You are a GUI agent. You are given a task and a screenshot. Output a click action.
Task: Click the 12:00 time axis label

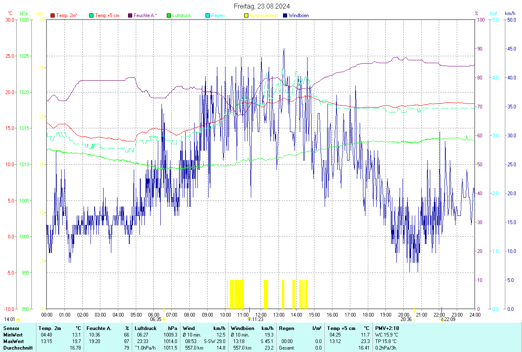pos(261,315)
